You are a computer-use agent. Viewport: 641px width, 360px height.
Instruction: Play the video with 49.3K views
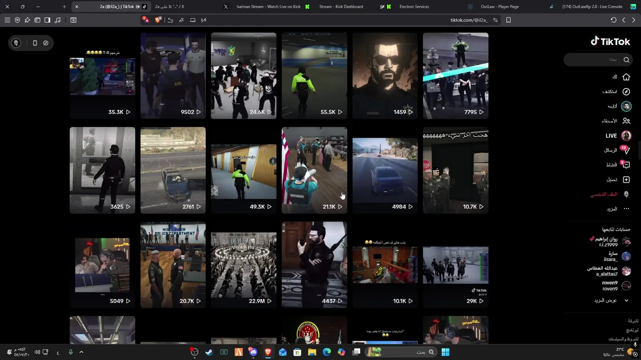coord(243,170)
